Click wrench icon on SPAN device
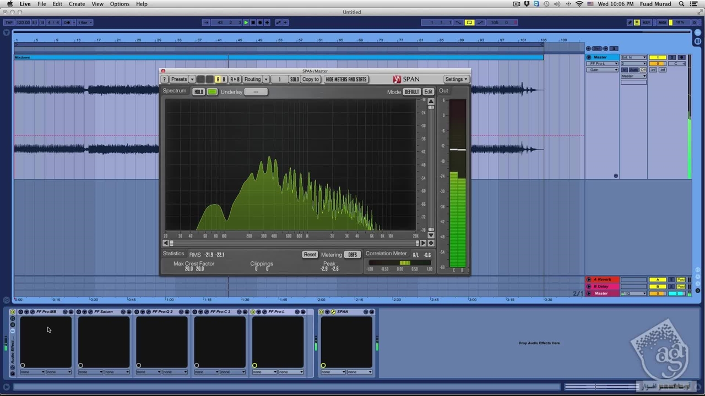Image resolution: width=705 pixels, height=396 pixels. pyautogui.click(x=333, y=312)
